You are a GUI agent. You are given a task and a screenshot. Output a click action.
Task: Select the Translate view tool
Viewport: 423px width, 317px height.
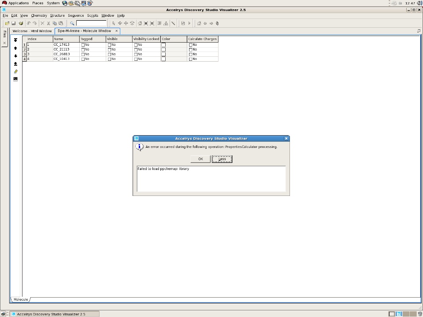click(126, 23)
